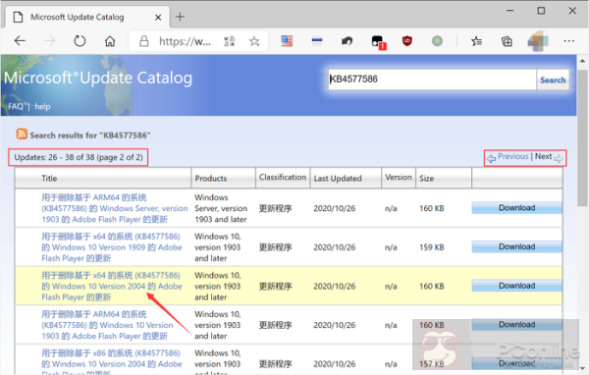Select the Microsoft Update Catalog tab
Viewport: 589px width, 375px height.
coord(87,17)
